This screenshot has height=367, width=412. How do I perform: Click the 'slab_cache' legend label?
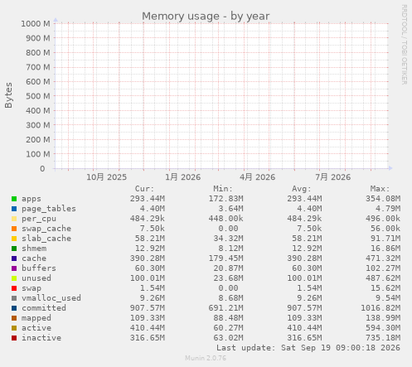click(x=46, y=239)
